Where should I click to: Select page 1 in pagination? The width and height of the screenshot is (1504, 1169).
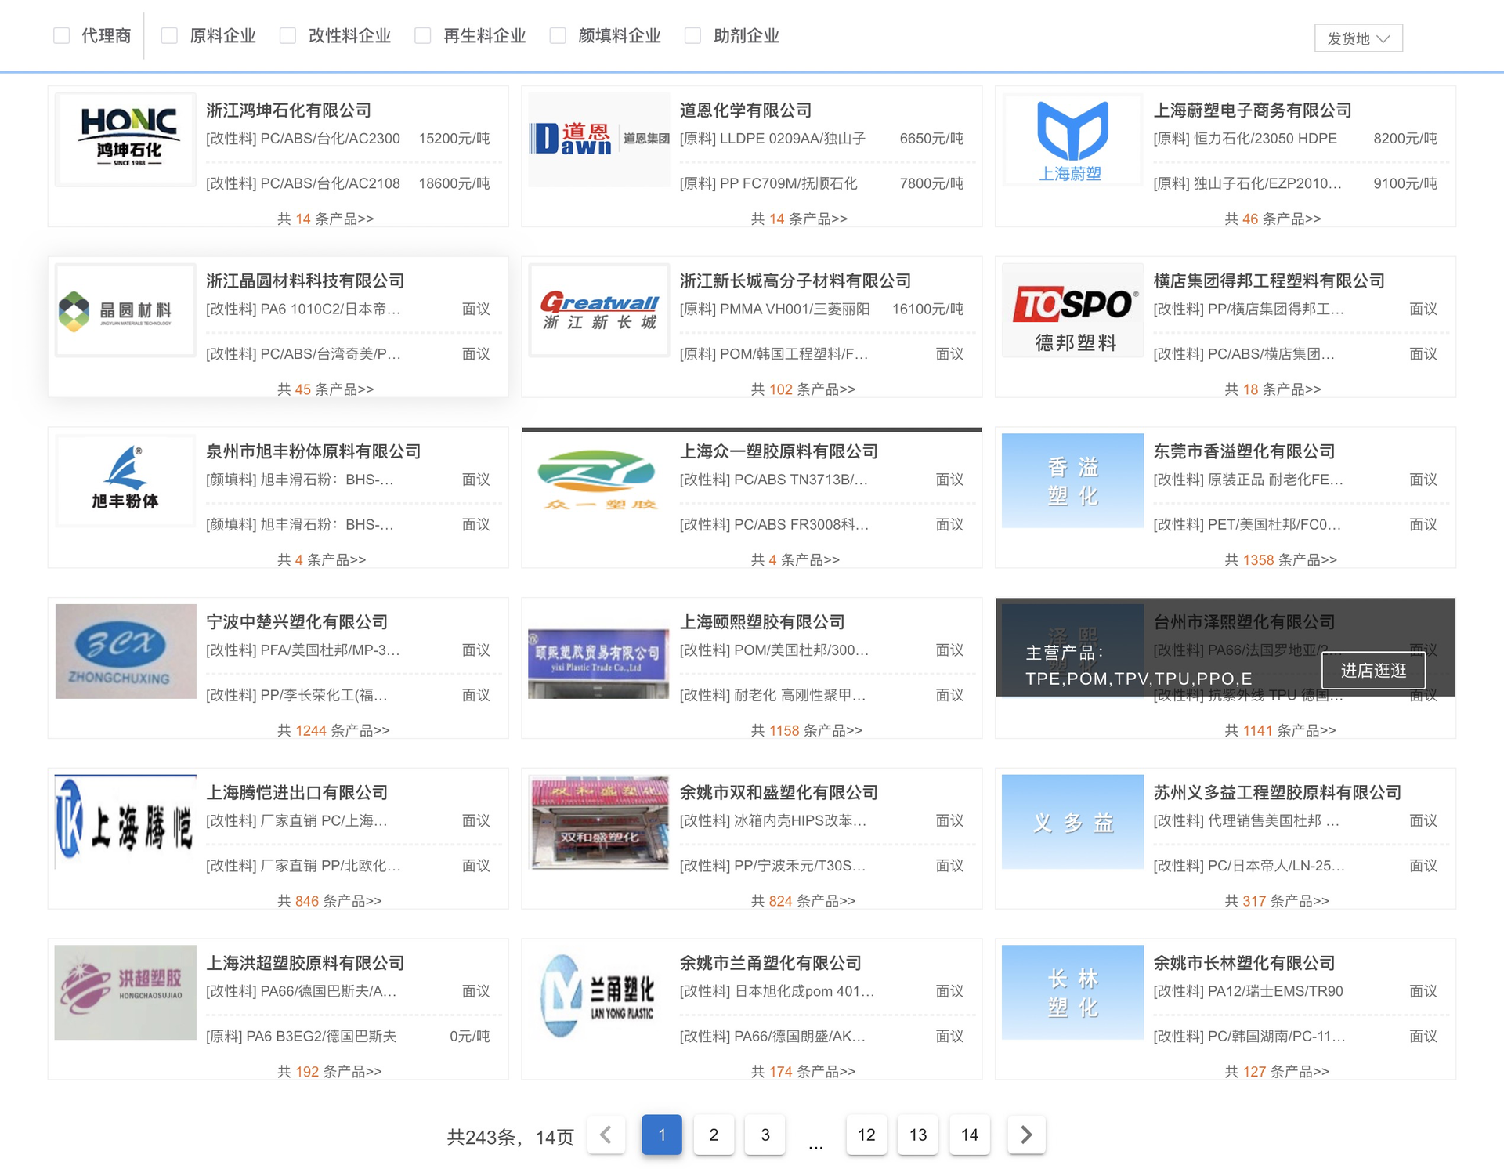pyautogui.click(x=662, y=1135)
